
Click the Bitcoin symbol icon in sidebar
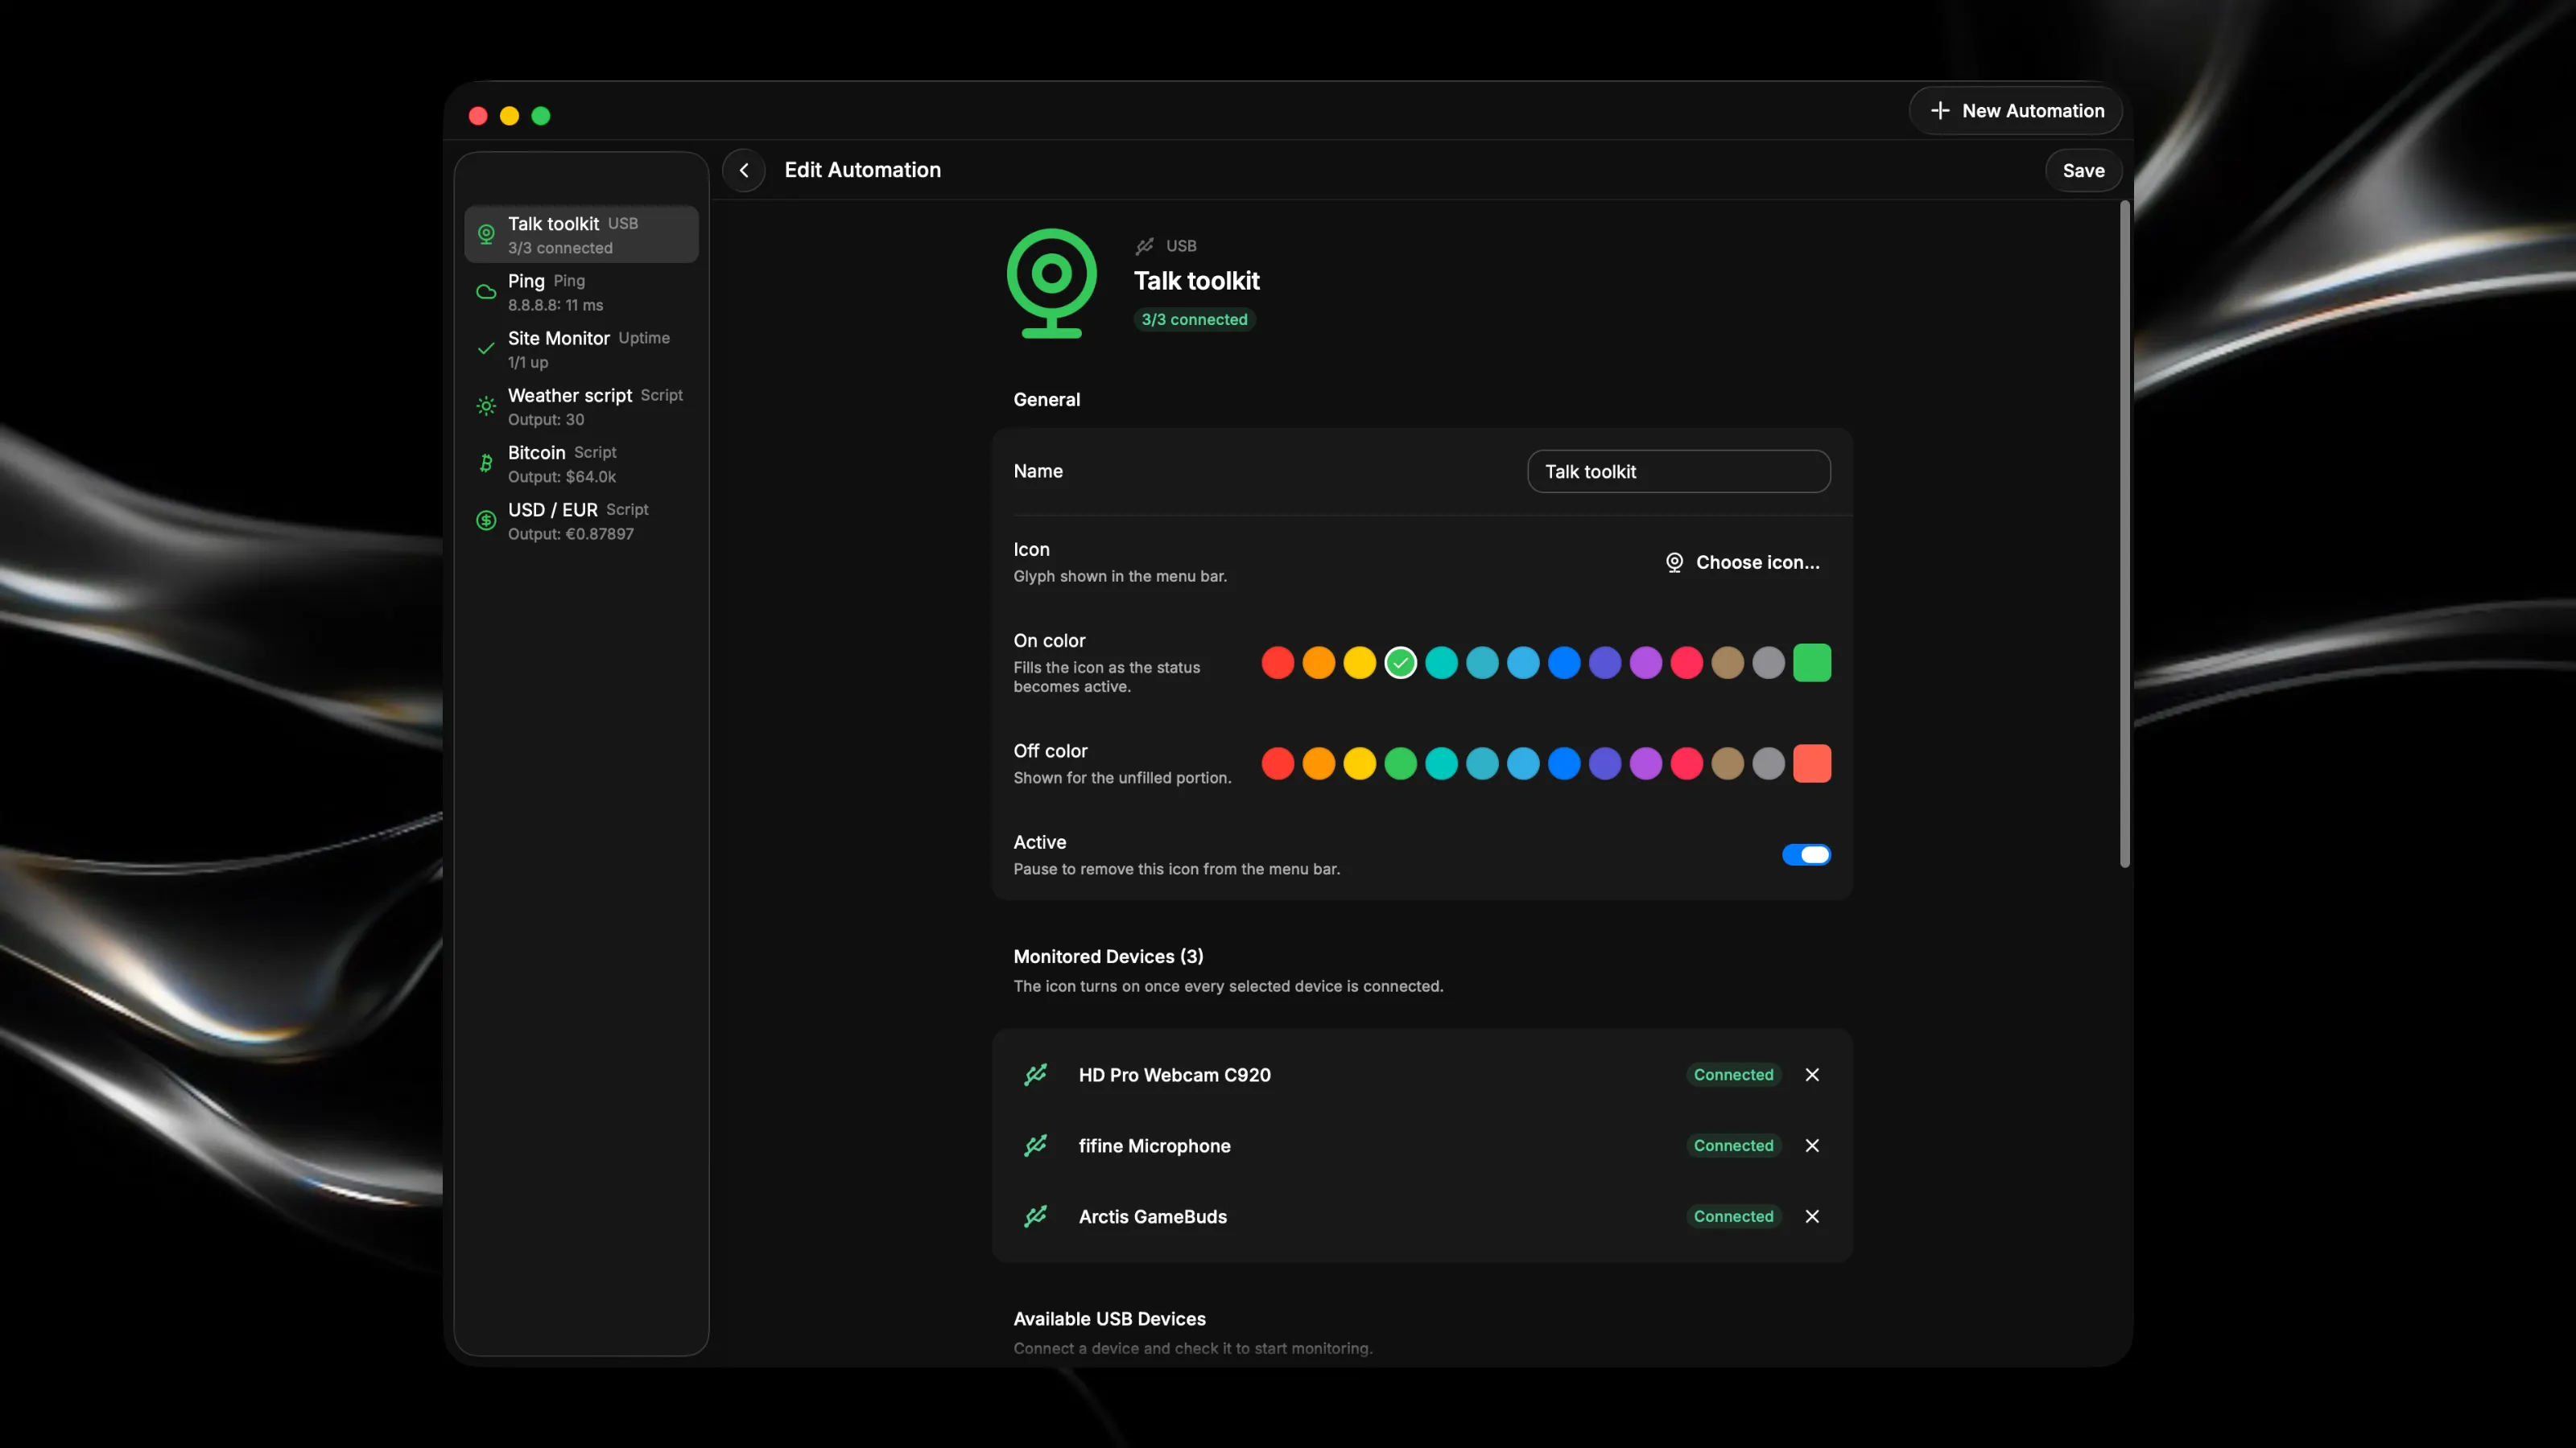(486, 463)
